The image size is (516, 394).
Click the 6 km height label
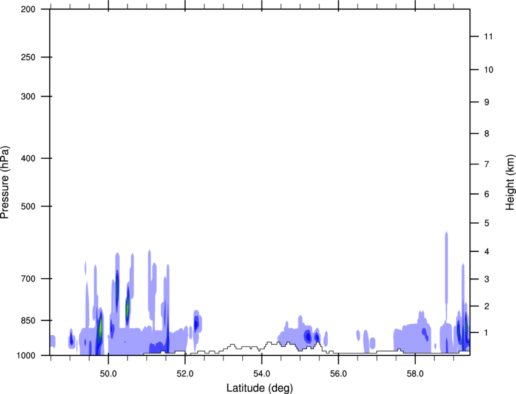[x=487, y=194]
